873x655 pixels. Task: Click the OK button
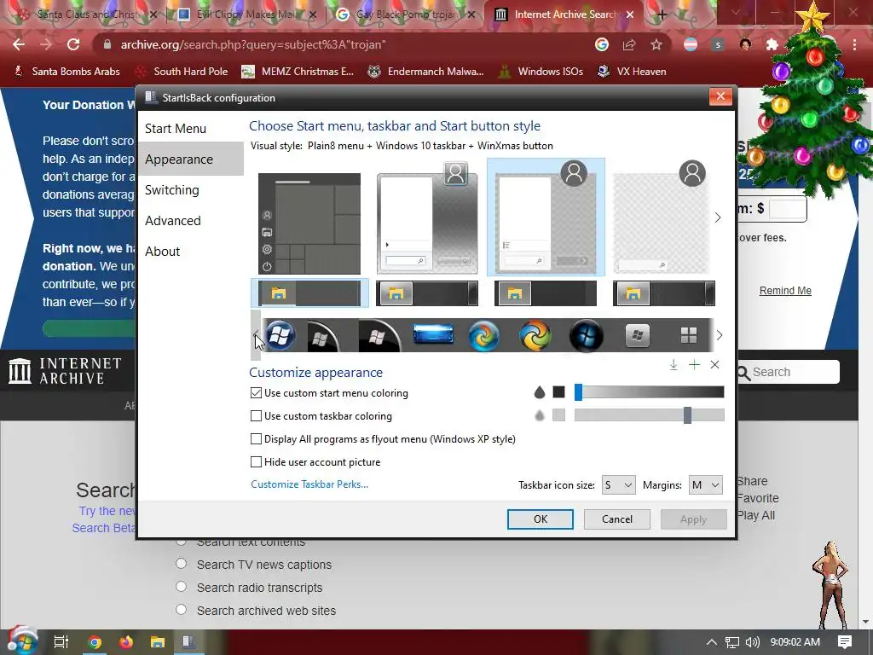(540, 519)
